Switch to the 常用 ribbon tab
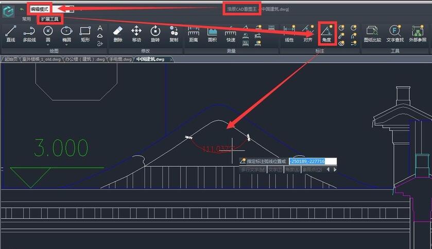This screenshot has width=432, height=249. coord(26,19)
